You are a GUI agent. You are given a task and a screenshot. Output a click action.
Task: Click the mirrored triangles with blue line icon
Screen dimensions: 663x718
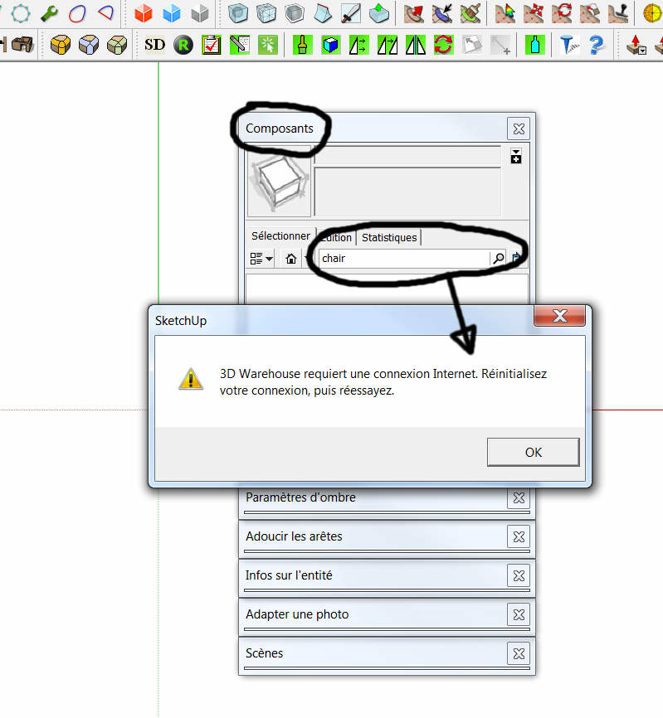[416, 45]
